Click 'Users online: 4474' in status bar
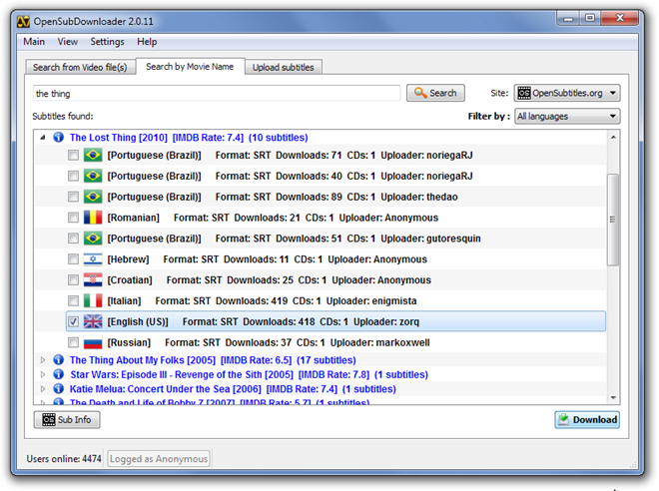This screenshot has height=491, width=659. tap(64, 459)
